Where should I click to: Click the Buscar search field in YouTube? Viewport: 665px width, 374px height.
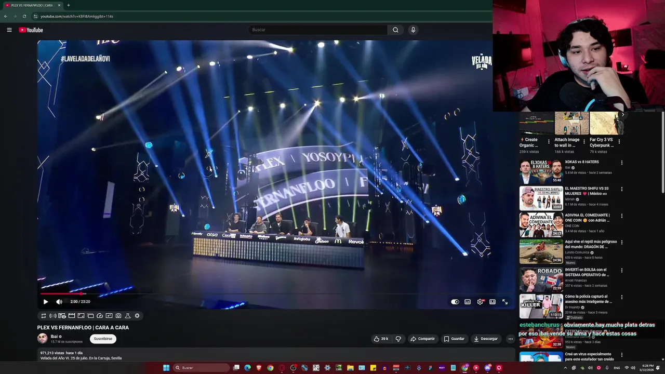317,30
